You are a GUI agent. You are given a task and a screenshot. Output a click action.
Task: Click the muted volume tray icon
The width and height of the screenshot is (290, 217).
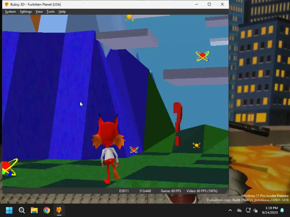256,210
